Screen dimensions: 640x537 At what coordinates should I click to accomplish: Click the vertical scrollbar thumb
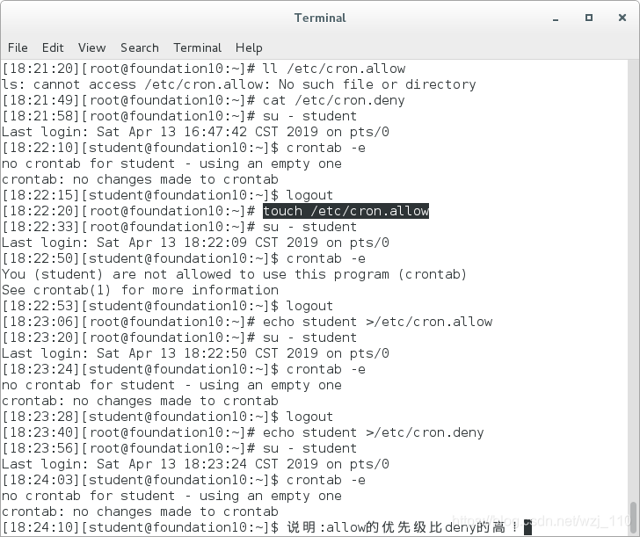(x=634, y=518)
